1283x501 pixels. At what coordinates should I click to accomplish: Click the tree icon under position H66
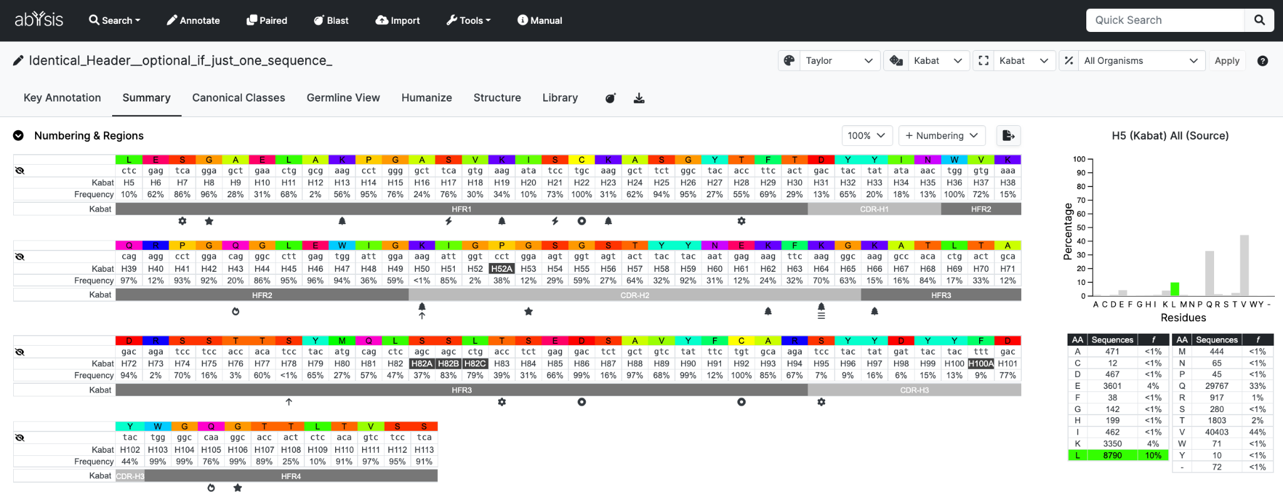[x=875, y=311]
